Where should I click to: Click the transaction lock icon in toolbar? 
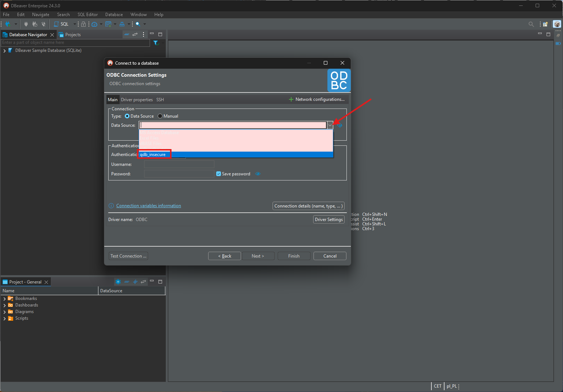(x=83, y=24)
